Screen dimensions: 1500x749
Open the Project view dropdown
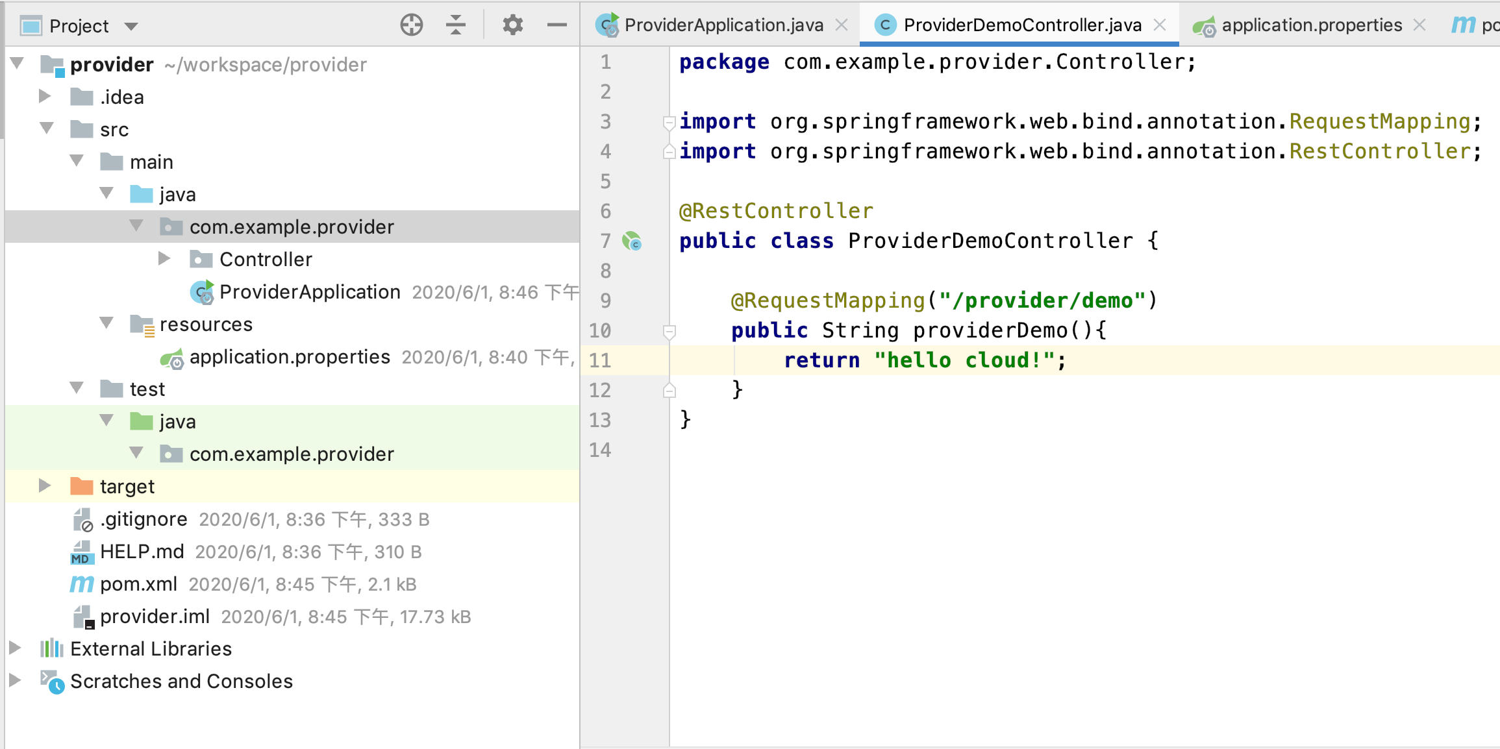pos(131,26)
